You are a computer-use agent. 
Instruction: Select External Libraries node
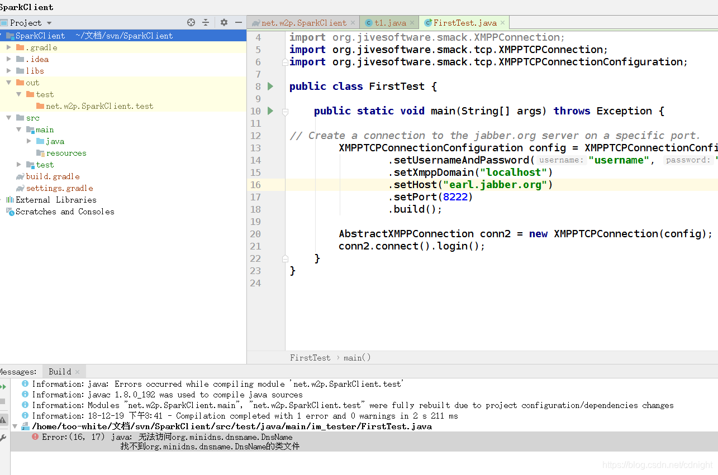(x=56, y=200)
